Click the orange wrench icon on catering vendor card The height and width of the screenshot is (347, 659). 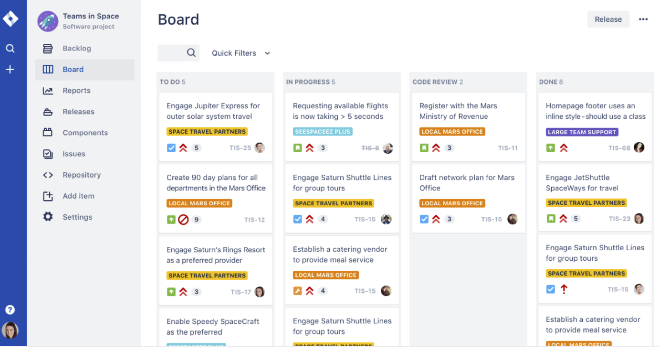coord(297,291)
